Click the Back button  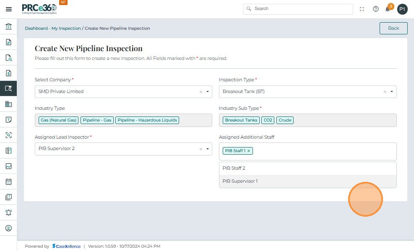(x=393, y=28)
